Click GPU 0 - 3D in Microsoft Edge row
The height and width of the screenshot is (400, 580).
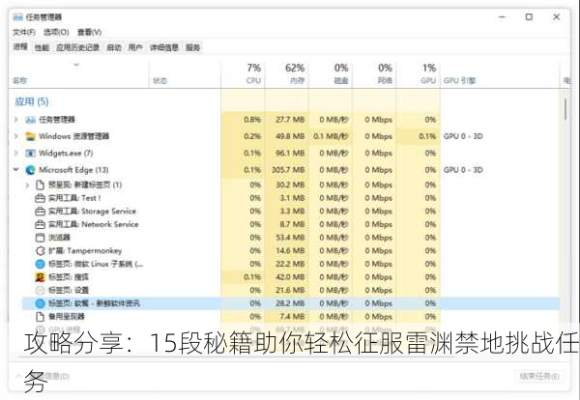coord(463,170)
